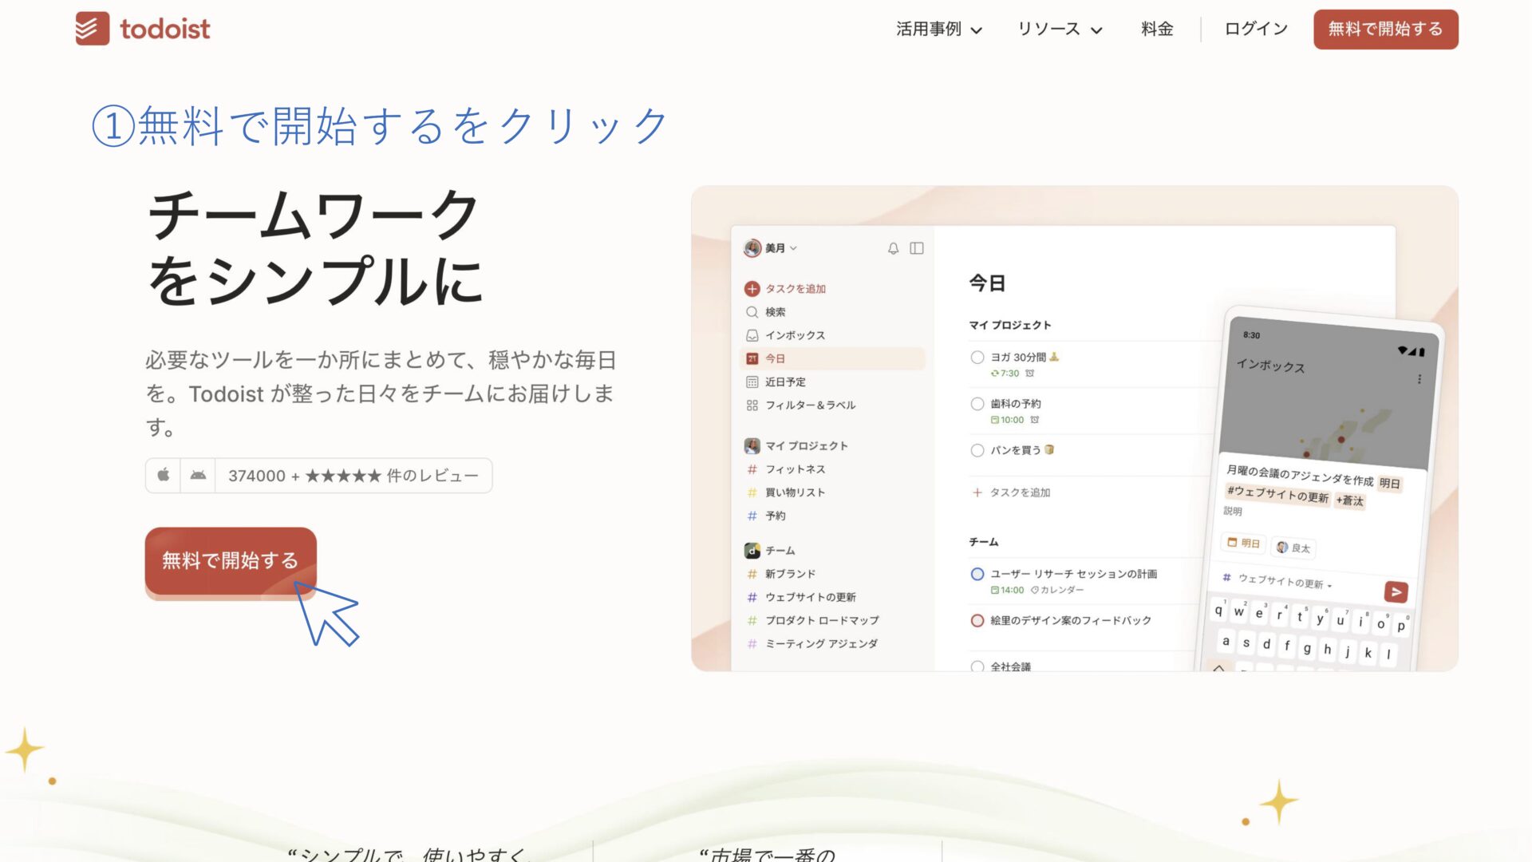
Task: Mark ユーザー リサーチ セッションの計画 as done
Action: tap(977, 574)
